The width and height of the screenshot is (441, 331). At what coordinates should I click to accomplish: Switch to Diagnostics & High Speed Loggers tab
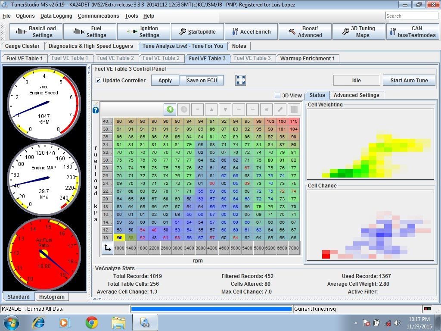(91, 46)
